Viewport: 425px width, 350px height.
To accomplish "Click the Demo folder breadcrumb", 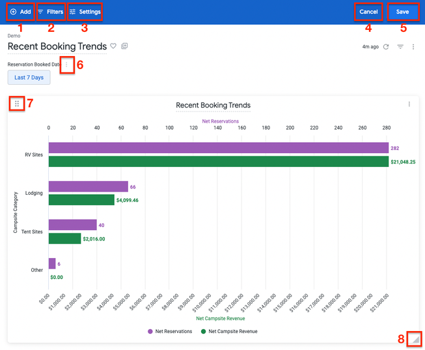I will [x=14, y=36].
